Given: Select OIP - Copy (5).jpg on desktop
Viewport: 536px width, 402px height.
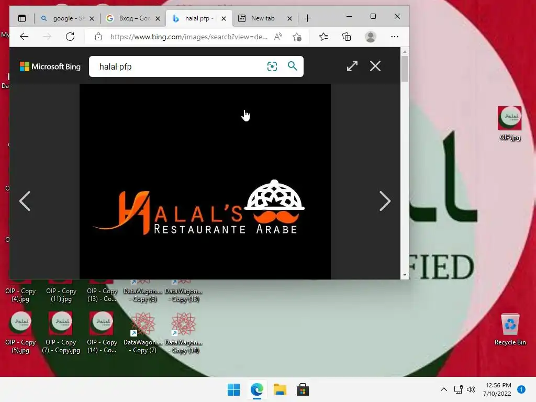Looking at the screenshot, I should click(20, 332).
